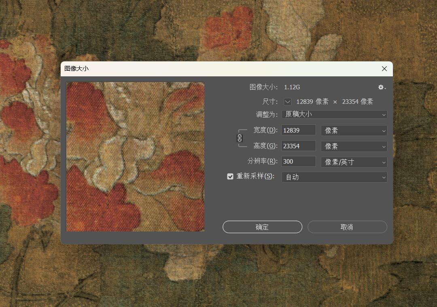The image size is (437, 307).
Task: Confirm with the 确定 button
Action: click(x=262, y=227)
